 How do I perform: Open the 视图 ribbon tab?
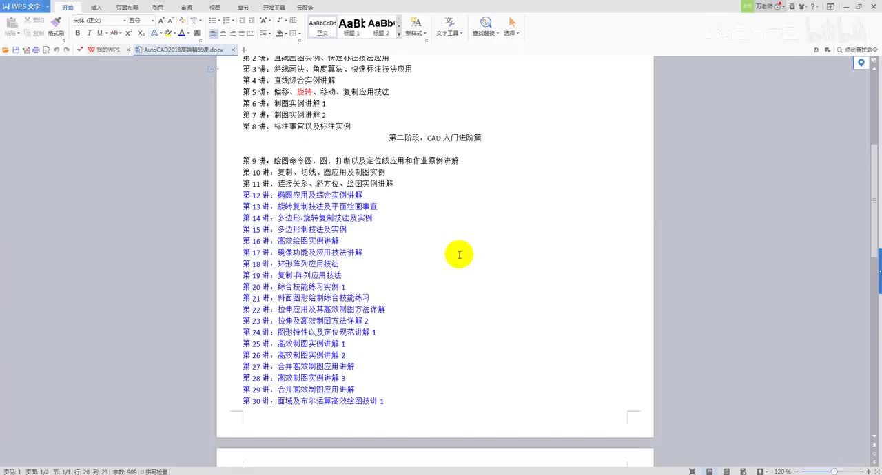215,8
